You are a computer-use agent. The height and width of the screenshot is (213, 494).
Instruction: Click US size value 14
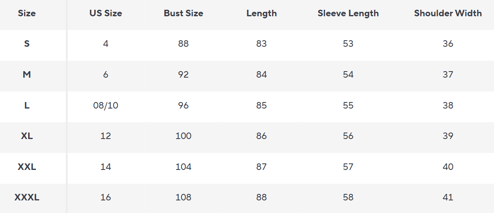click(x=106, y=167)
